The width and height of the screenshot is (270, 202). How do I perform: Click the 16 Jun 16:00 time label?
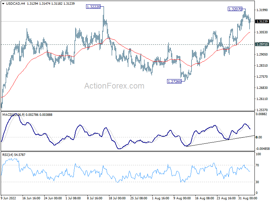pos(31,198)
